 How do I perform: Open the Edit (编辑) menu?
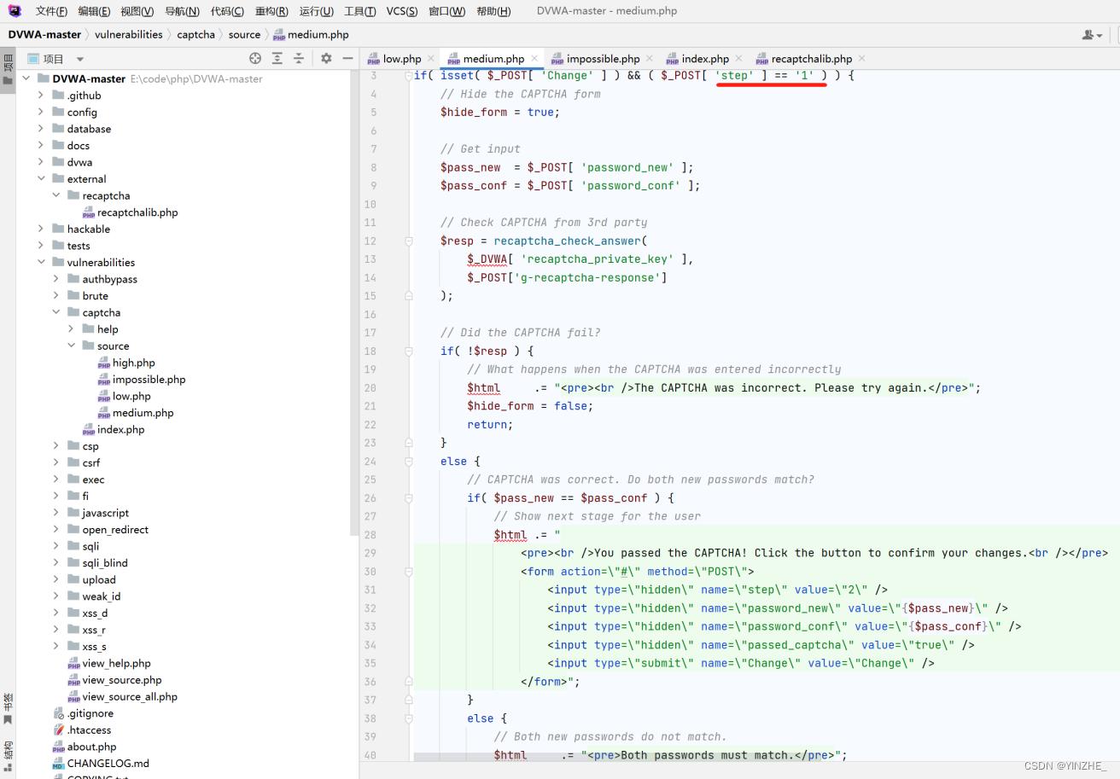(94, 11)
